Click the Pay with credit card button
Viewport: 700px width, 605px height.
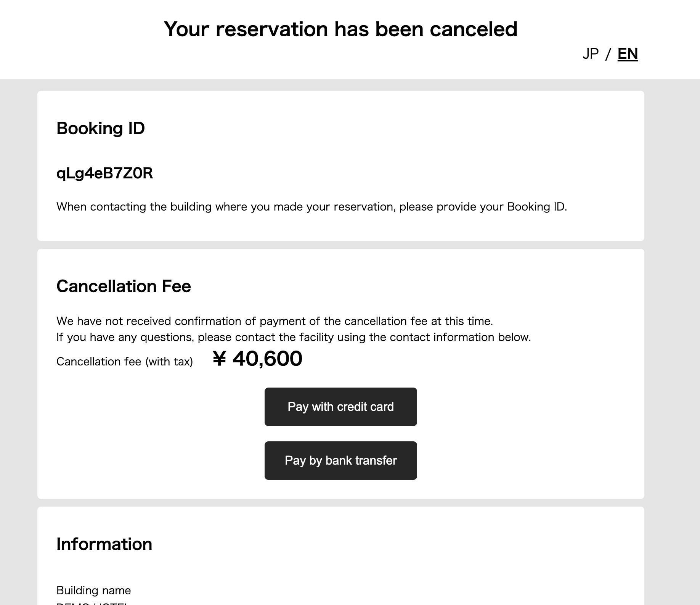tap(340, 407)
